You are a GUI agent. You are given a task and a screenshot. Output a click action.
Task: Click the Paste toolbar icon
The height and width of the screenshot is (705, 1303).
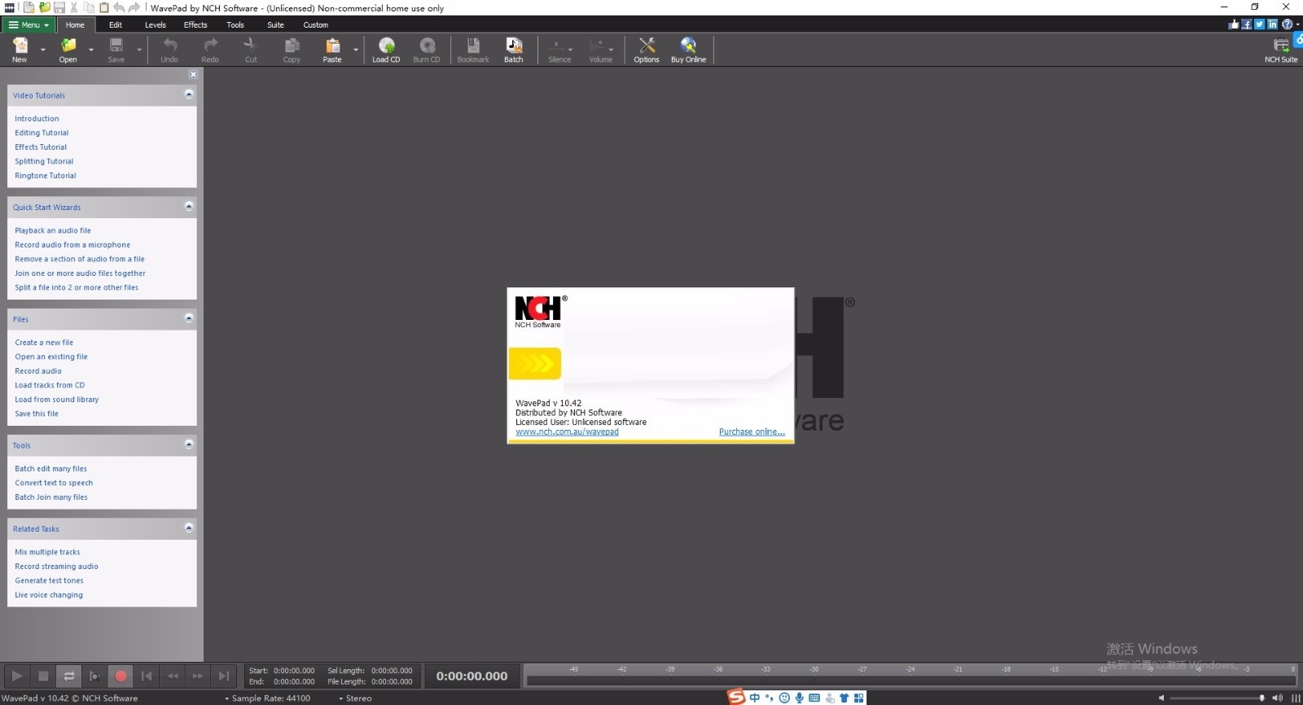point(331,49)
